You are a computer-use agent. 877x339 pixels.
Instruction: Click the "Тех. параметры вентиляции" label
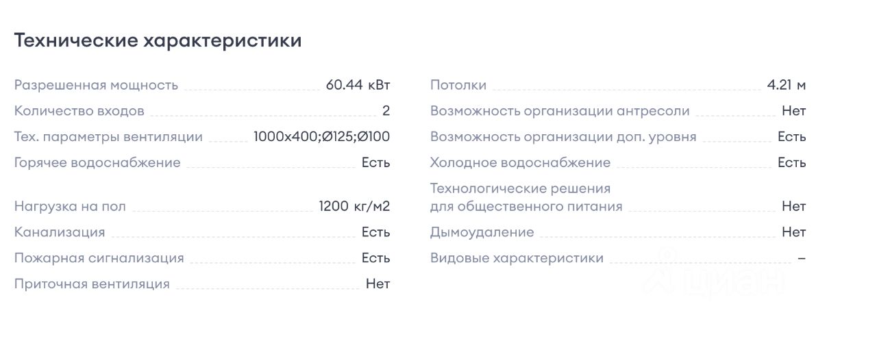(108, 137)
